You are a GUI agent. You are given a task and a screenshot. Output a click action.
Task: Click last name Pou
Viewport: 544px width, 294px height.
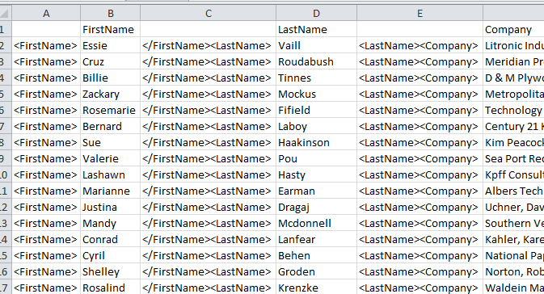pos(316,158)
